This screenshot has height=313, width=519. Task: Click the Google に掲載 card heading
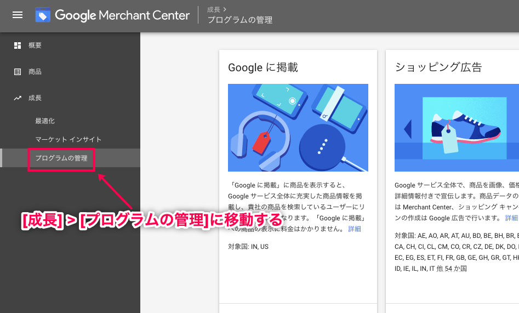(263, 67)
